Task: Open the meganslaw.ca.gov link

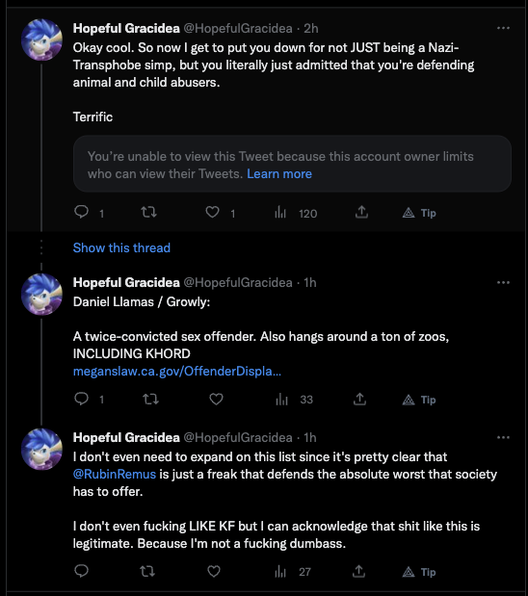Action: pos(177,371)
